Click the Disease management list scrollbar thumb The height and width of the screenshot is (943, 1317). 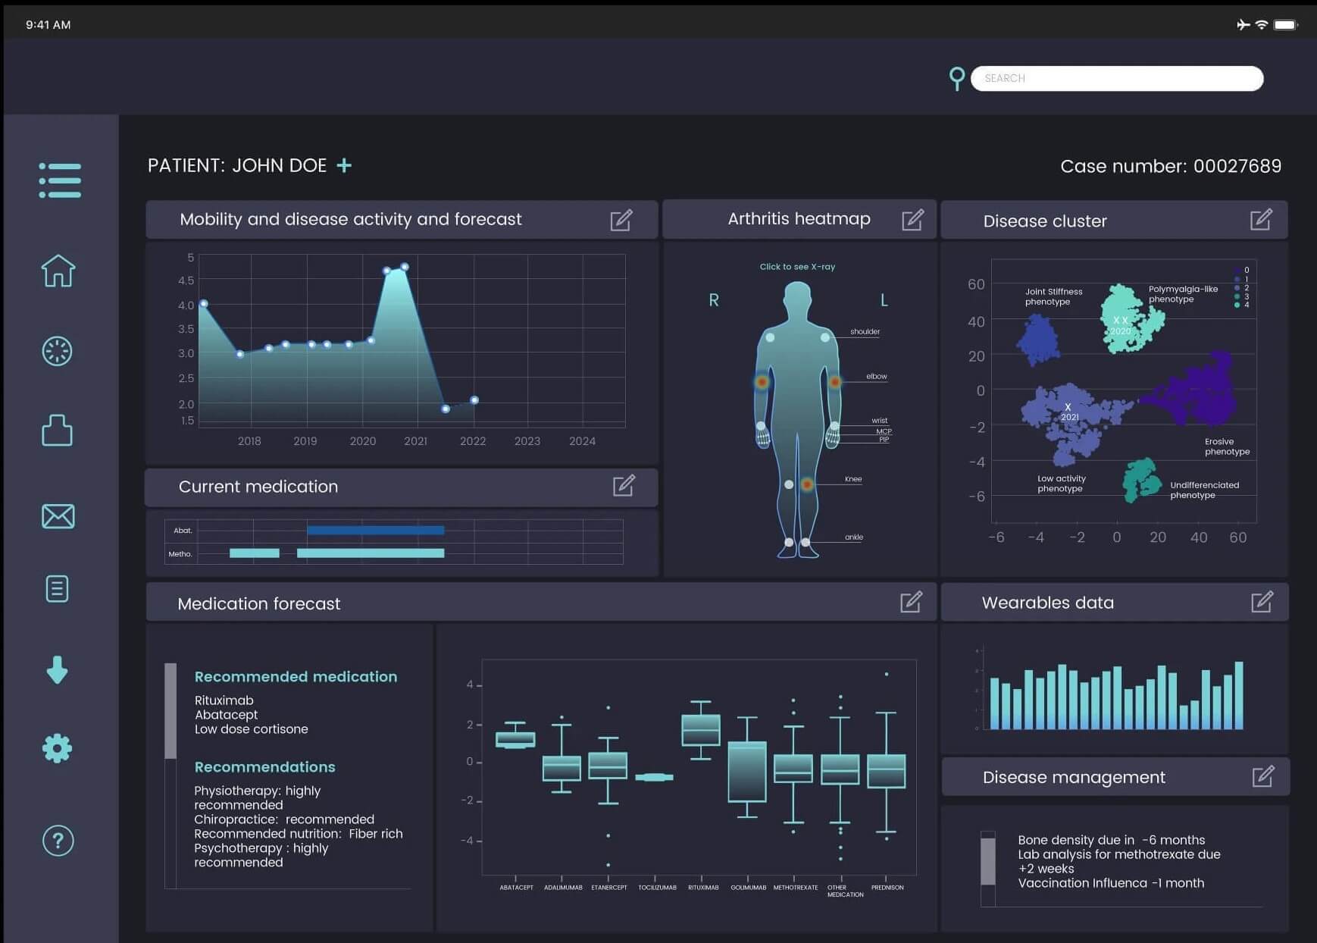988,862
